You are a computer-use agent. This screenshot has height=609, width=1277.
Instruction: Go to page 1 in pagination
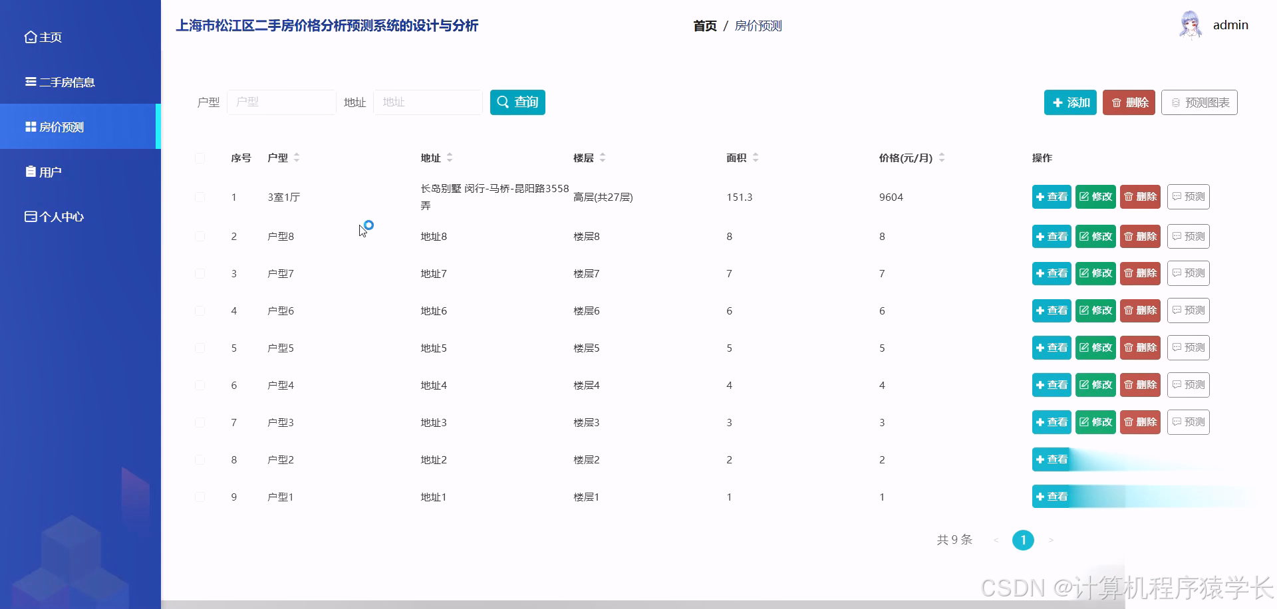(x=1023, y=540)
